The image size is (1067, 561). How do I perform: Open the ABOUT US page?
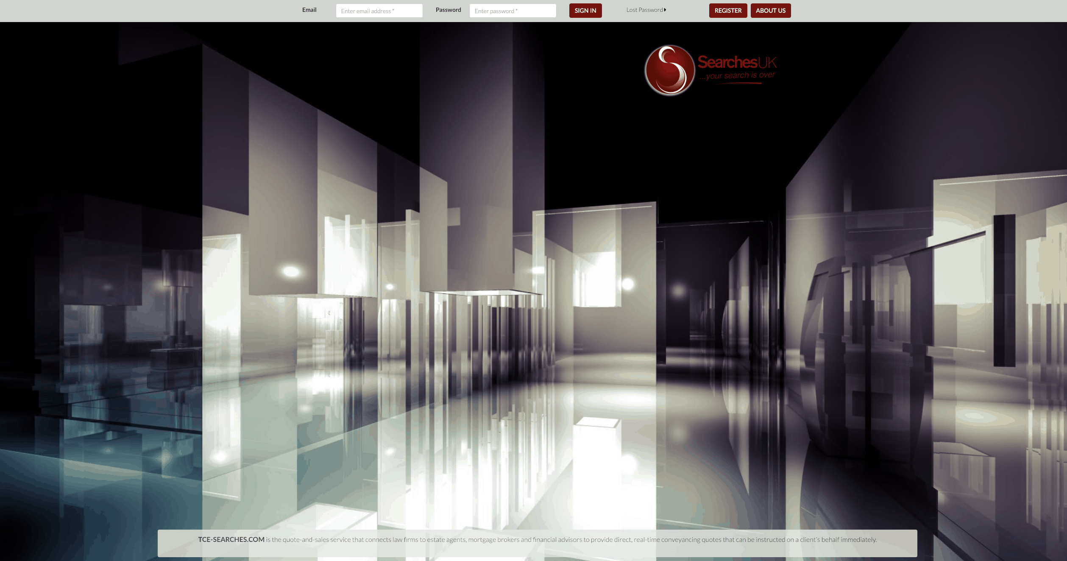(x=771, y=11)
